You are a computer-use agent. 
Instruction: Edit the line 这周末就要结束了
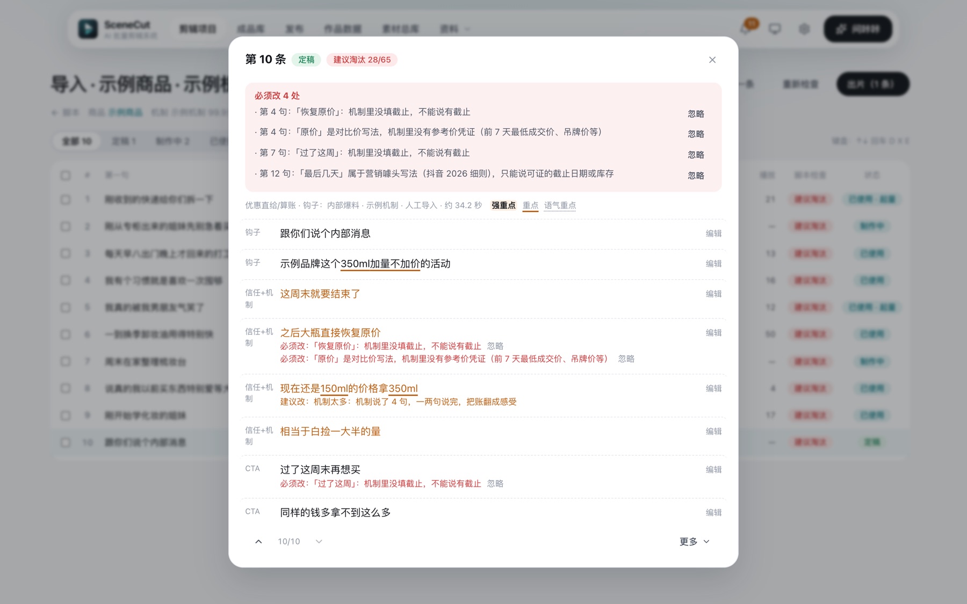point(713,294)
